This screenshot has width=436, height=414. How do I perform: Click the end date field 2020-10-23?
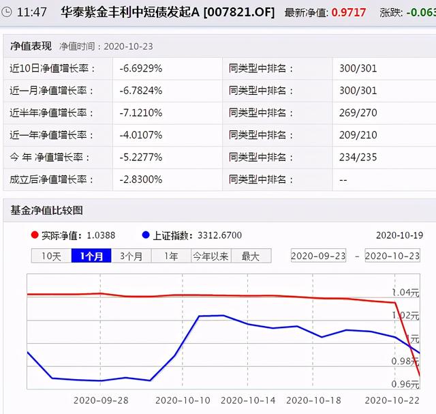point(392,256)
